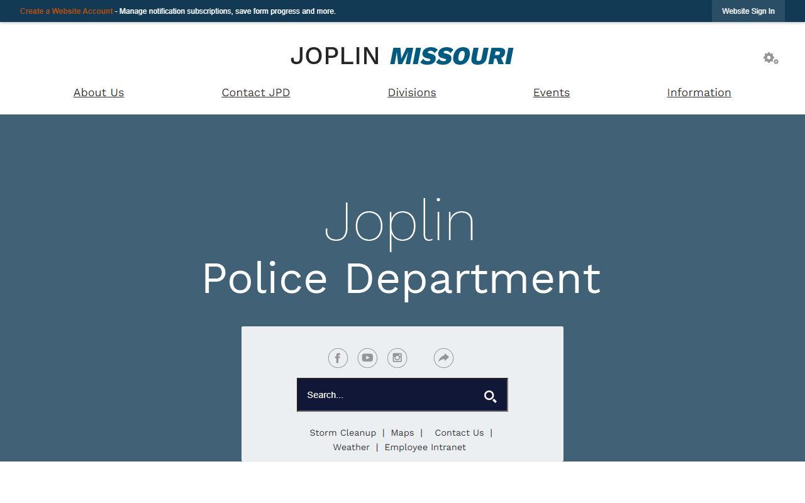Follow the Create a Website Account link
This screenshot has height=503, width=805.
point(67,11)
